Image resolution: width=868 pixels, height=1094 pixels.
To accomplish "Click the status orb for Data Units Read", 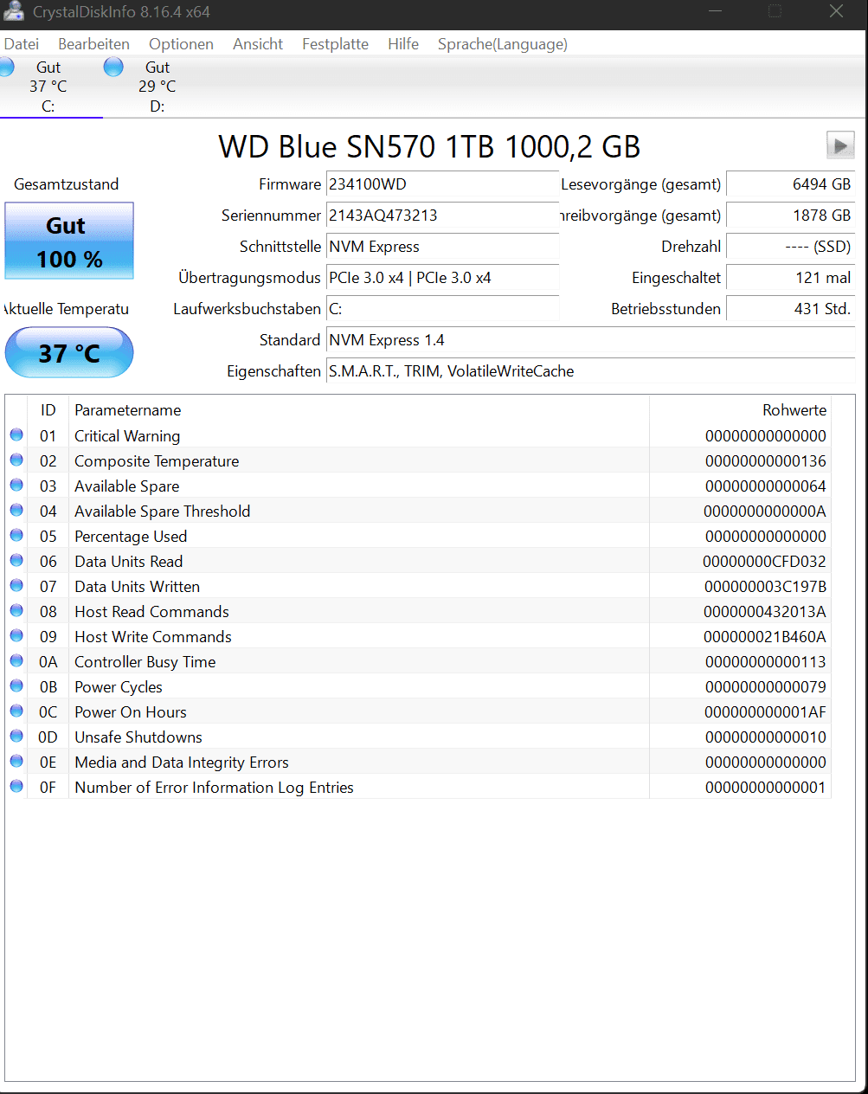I will click(16, 560).
